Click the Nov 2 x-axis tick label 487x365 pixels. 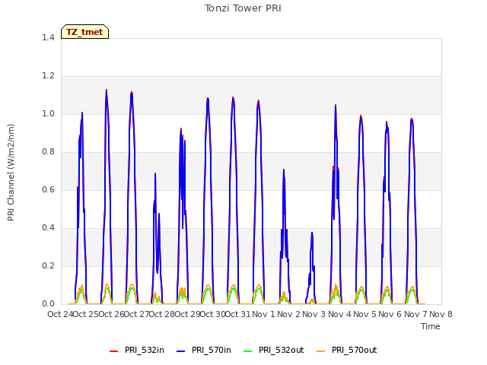288,314
